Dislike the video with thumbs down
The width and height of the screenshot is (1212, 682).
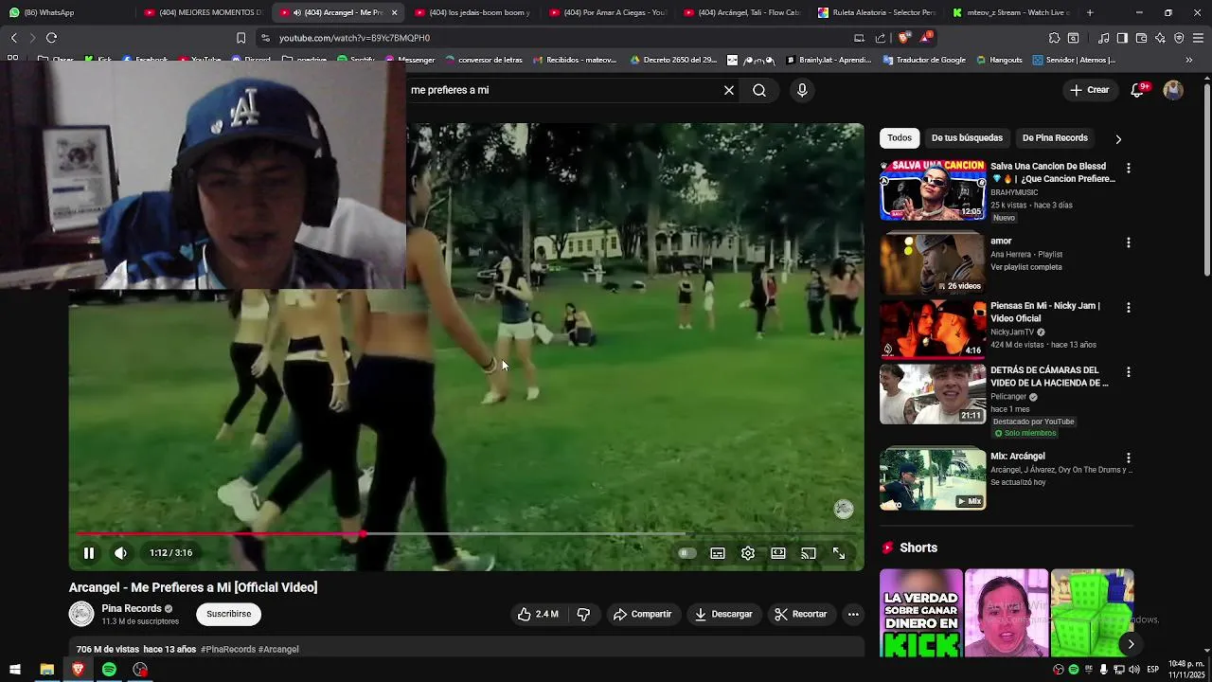tap(583, 614)
